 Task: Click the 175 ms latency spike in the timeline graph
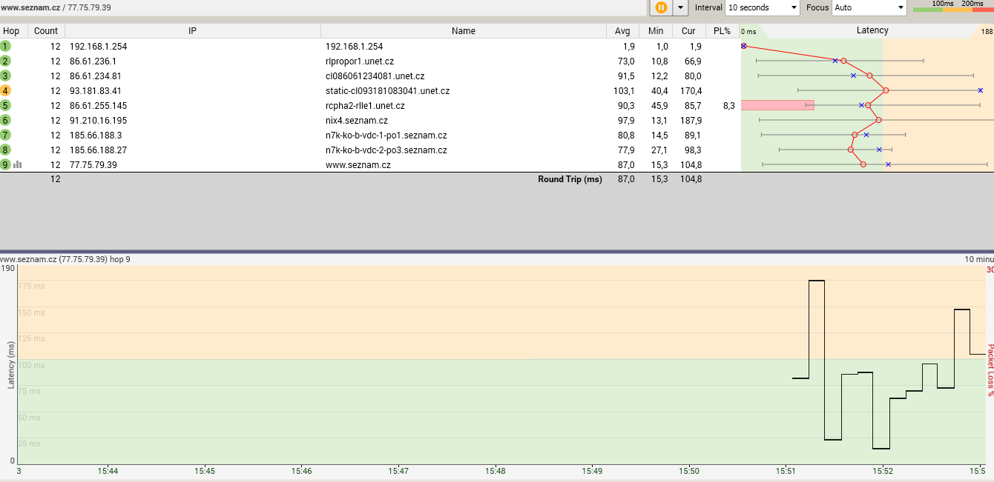tap(816, 281)
